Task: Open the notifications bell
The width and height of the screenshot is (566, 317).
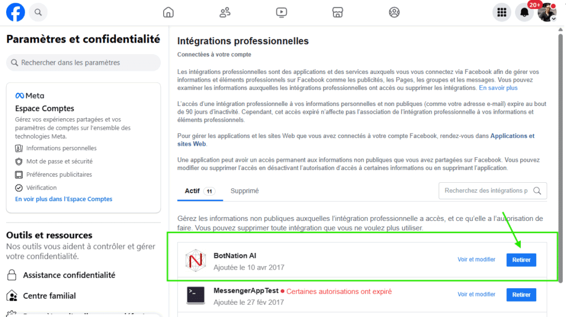Action: [x=524, y=12]
